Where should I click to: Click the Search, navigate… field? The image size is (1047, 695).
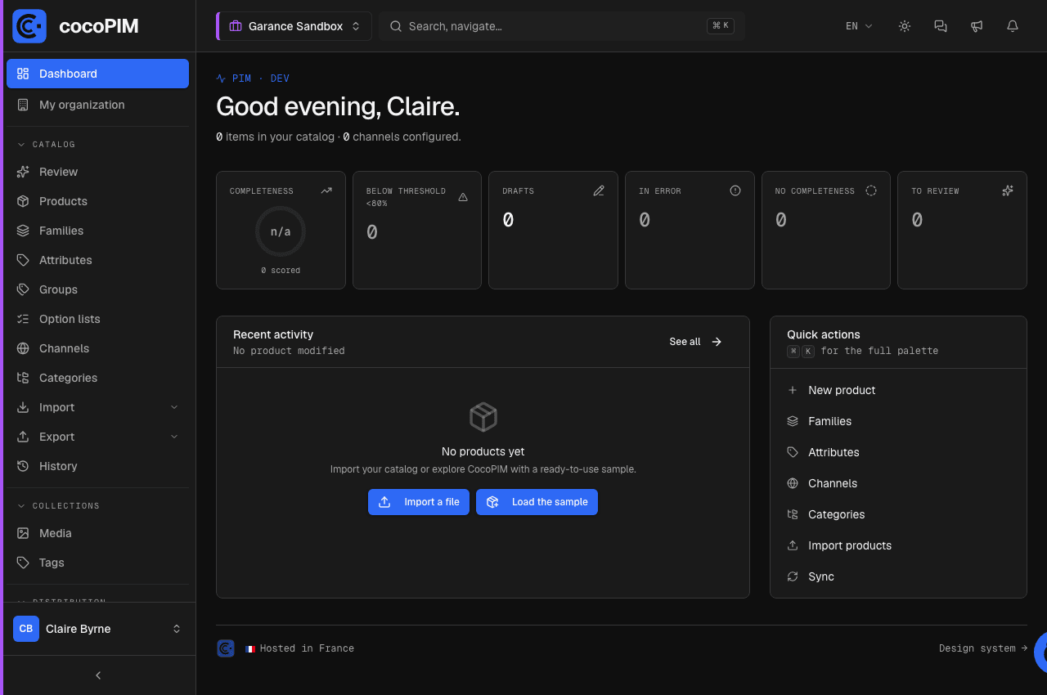tap(561, 26)
